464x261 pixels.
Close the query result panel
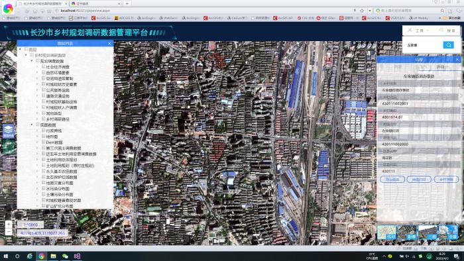(x=457, y=60)
